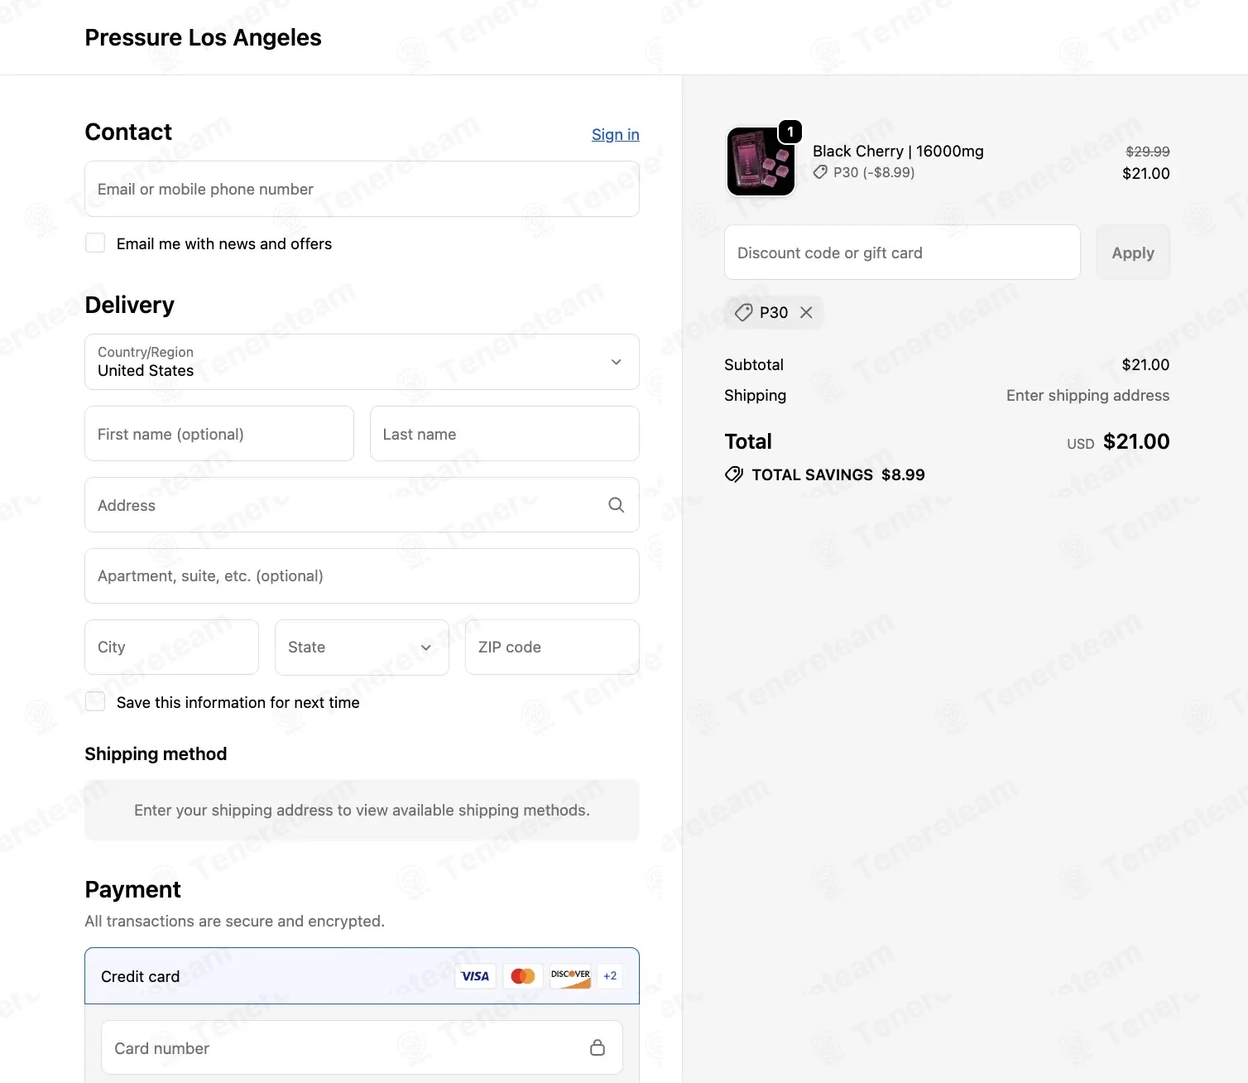Screen dimensions: 1248x1083
Task: Focus the ZIP code field
Action: (x=552, y=647)
